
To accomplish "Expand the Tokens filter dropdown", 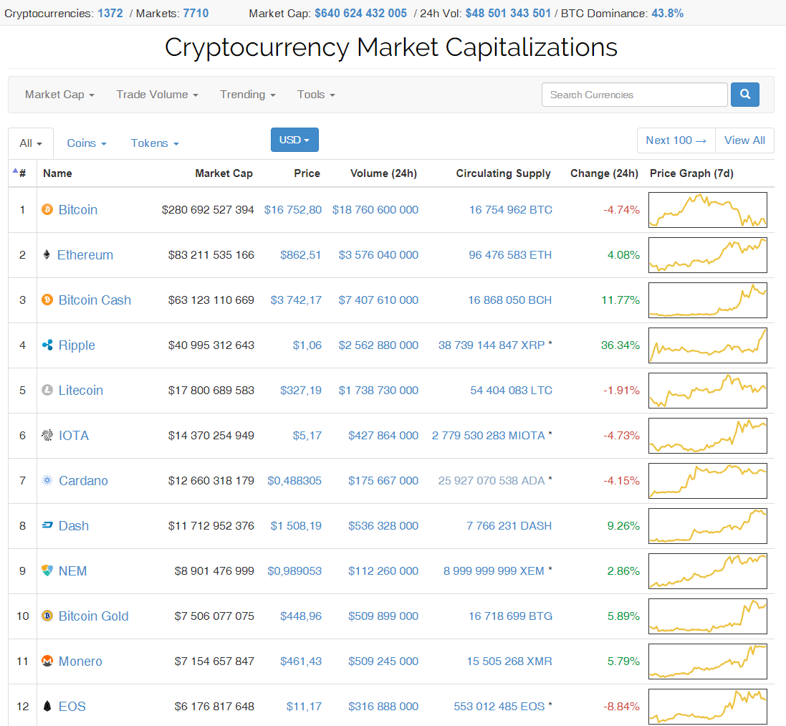I will pos(155,143).
